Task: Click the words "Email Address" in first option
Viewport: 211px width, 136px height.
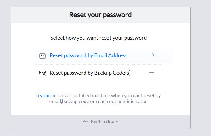Action: click(111, 55)
